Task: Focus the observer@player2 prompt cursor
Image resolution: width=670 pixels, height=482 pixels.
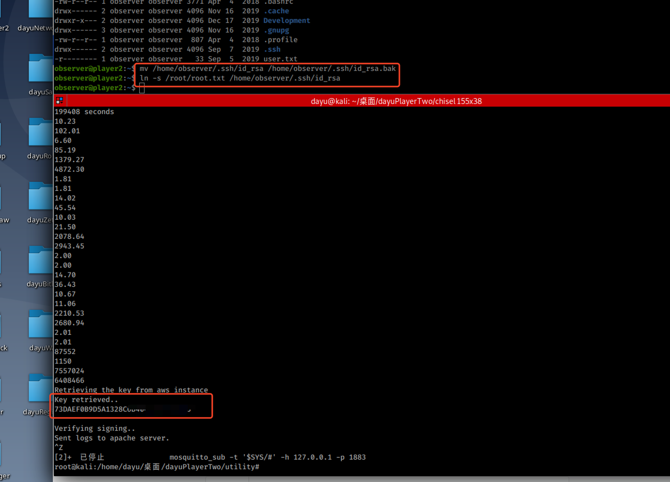Action: (x=142, y=88)
